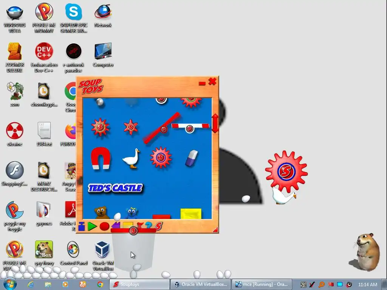The width and height of the screenshot is (387, 290).
Task: Click the red S logo in Souptoys toolbar
Action: [159, 226]
